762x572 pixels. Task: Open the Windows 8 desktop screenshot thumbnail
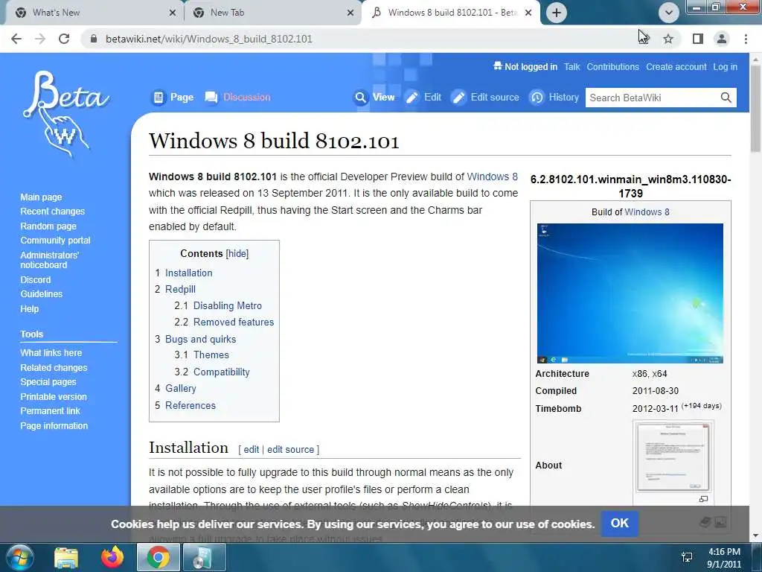point(630,293)
